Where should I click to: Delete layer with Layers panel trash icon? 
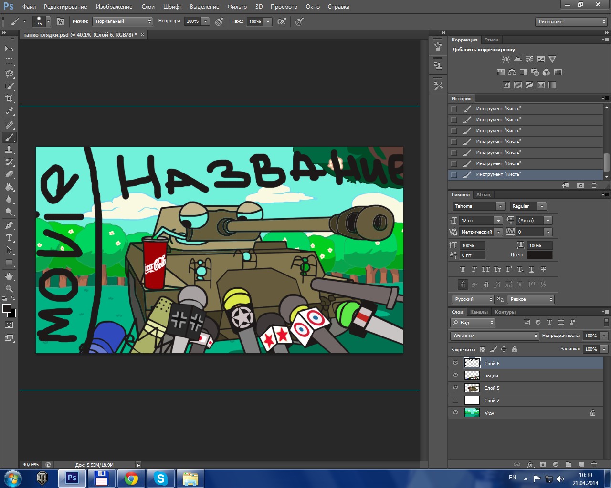click(594, 465)
